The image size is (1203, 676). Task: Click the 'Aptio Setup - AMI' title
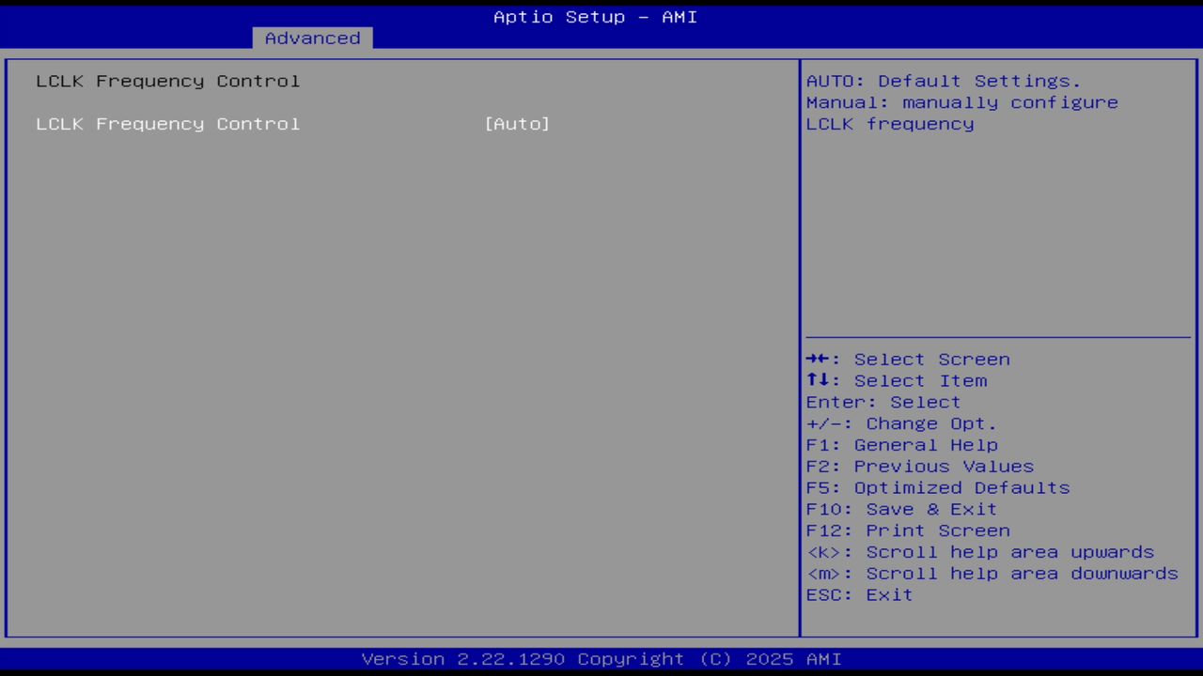(596, 17)
